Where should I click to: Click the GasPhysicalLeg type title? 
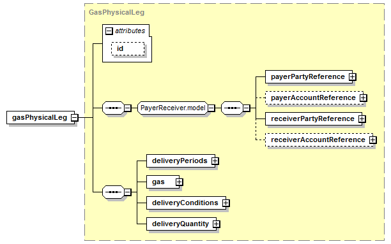point(116,12)
